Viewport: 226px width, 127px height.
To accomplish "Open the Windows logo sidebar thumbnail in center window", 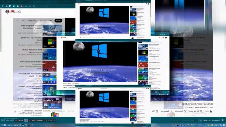I will 143,53.
